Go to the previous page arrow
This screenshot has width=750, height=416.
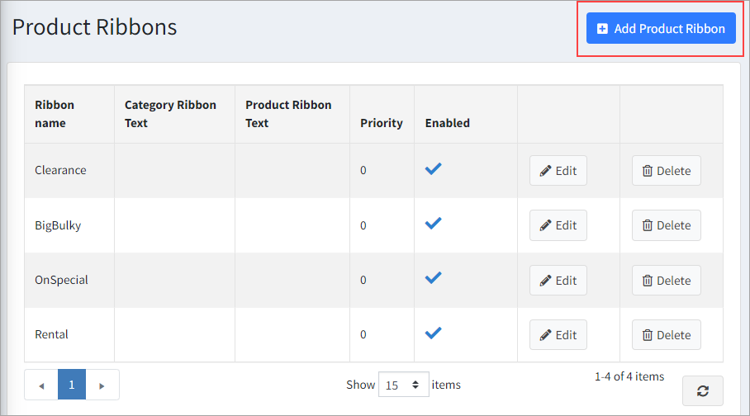tap(41, 385)
